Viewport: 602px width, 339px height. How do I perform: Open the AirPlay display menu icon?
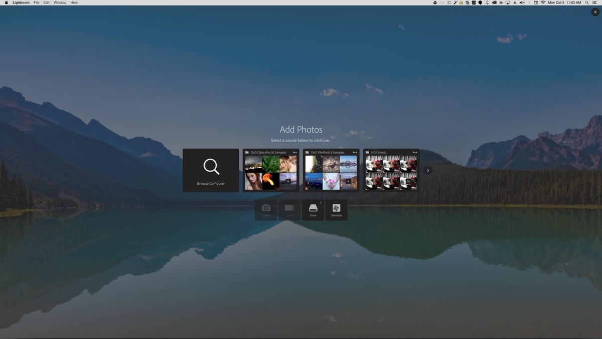coord(508,3)
